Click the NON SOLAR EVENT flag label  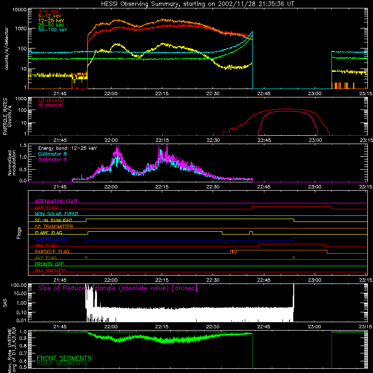tap(56, 214)
